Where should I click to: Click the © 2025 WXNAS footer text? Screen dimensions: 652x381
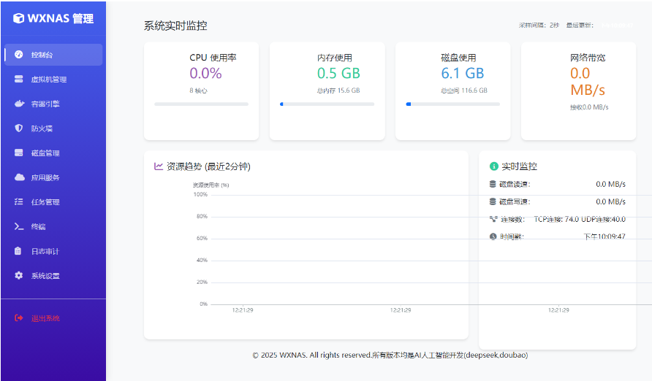tap(390, 355)
